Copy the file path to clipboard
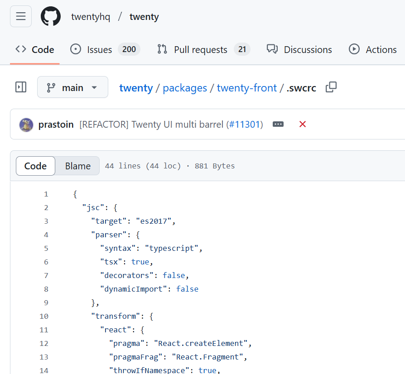Viewport: 405px width, 374px height. (x=331, y=87)
